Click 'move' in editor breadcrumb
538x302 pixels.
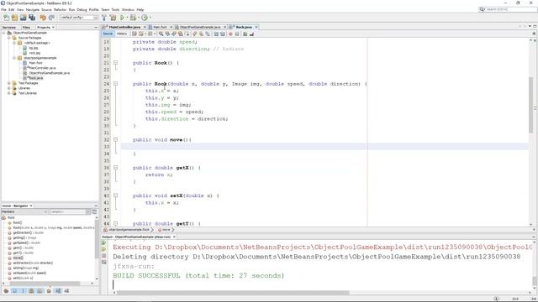pos(166,230)
